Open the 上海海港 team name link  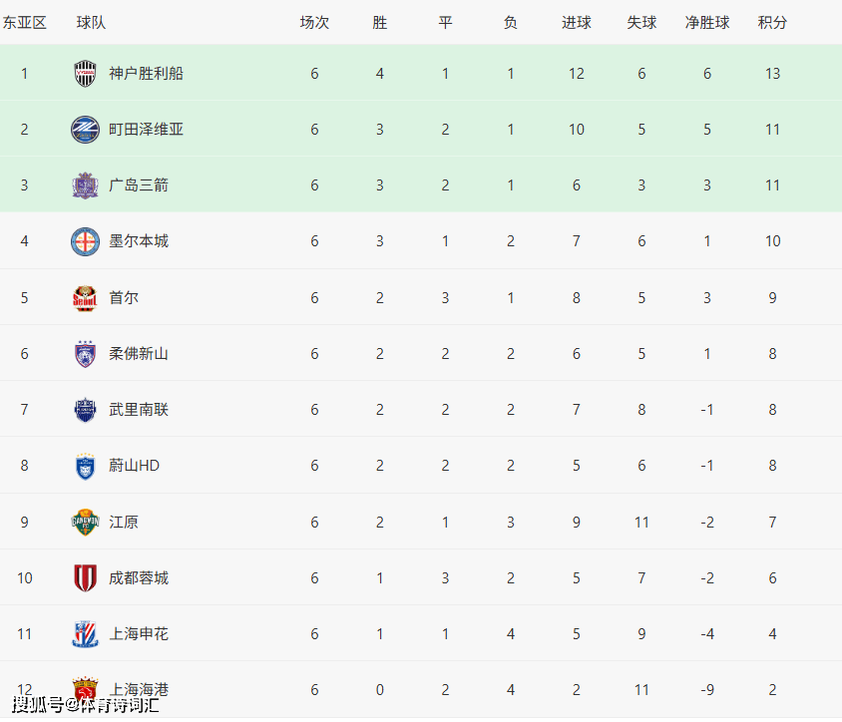pos(139,689)
